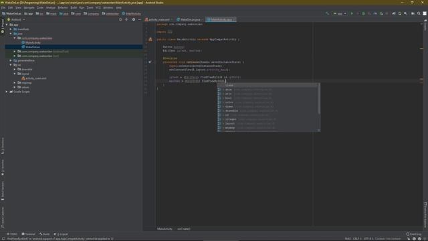Open the Android project view dropdown
This screenshot has width=428, height=241.
[x=16, y=19]
